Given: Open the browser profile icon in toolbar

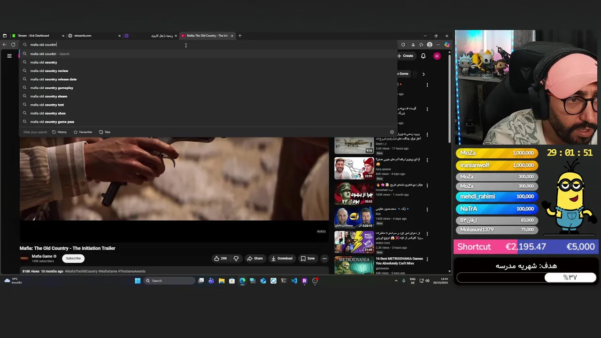Looking at the screenshot, I should [x=430, y=45].
